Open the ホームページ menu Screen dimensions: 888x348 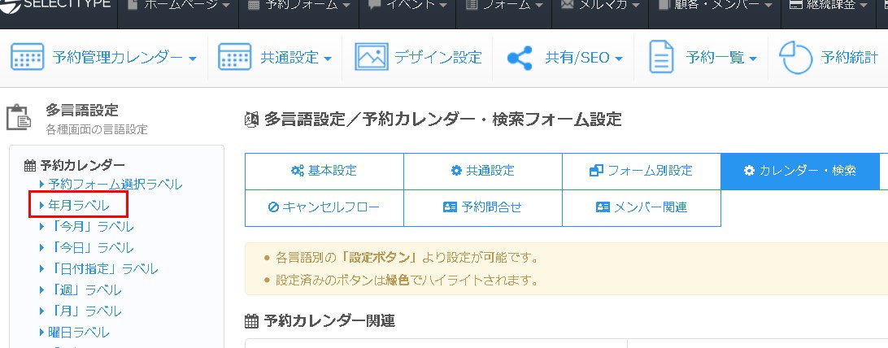178,6
